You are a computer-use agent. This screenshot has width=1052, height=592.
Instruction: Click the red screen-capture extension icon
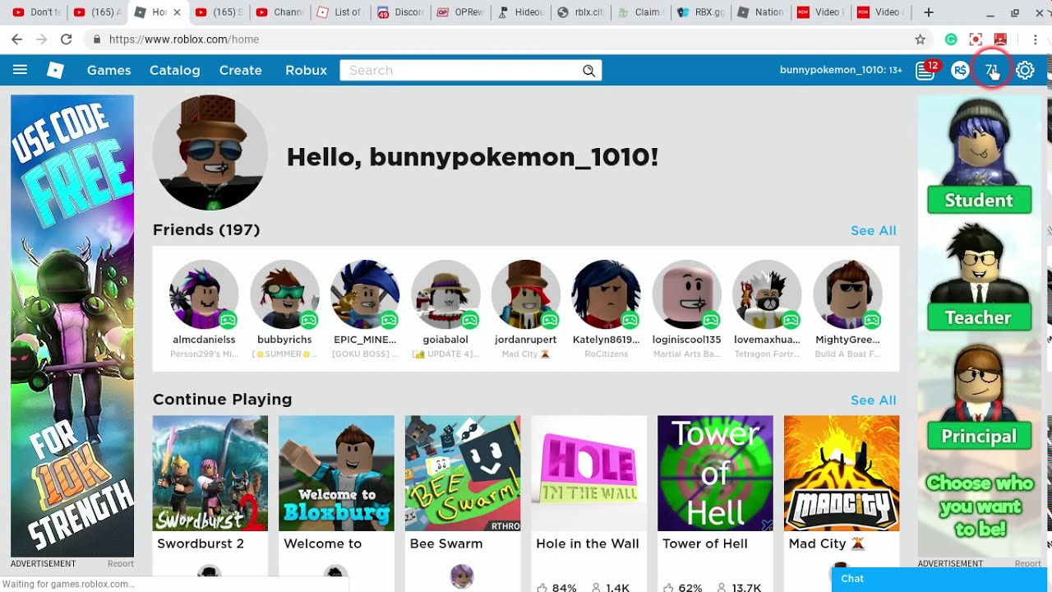pyautogui.click(x=976, y=39)
